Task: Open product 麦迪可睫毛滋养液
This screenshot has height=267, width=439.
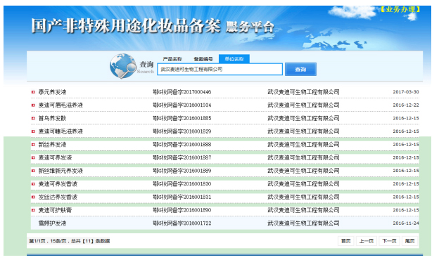Action: click(x=61, y=131)
